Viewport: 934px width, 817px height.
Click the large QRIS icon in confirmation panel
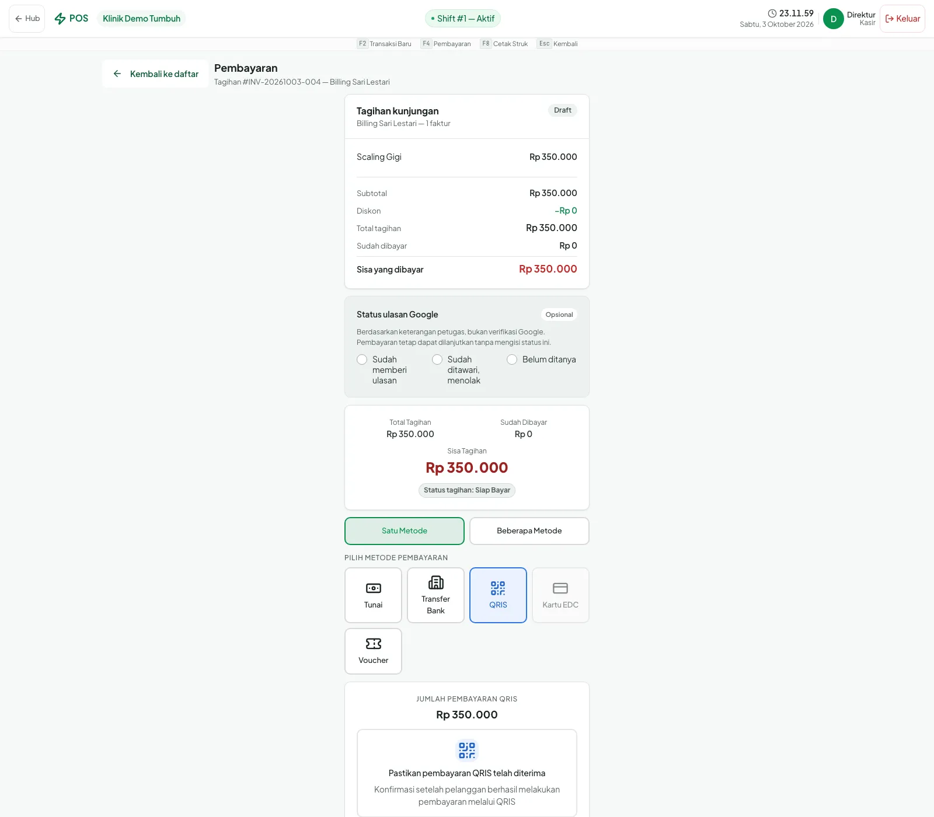[x=467, y=750]
